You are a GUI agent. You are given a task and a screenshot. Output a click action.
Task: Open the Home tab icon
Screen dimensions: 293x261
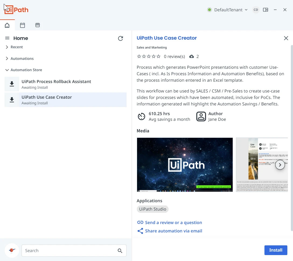[7, 25]
